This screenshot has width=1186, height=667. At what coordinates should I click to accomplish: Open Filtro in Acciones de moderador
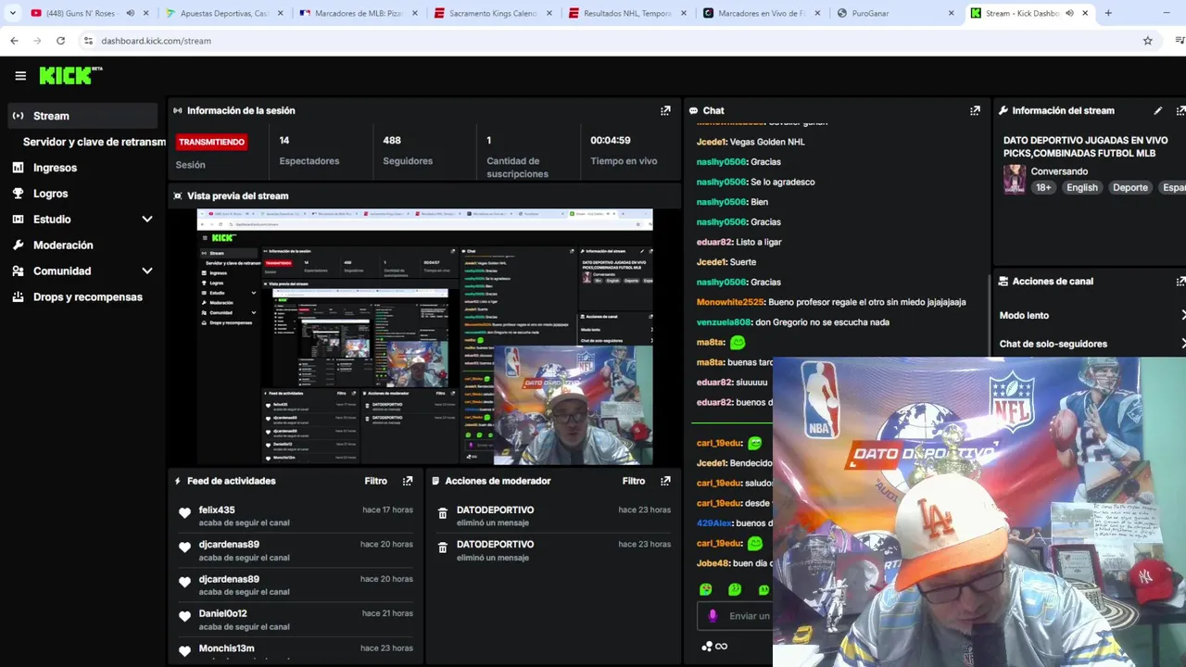click(x=634, y=481)
